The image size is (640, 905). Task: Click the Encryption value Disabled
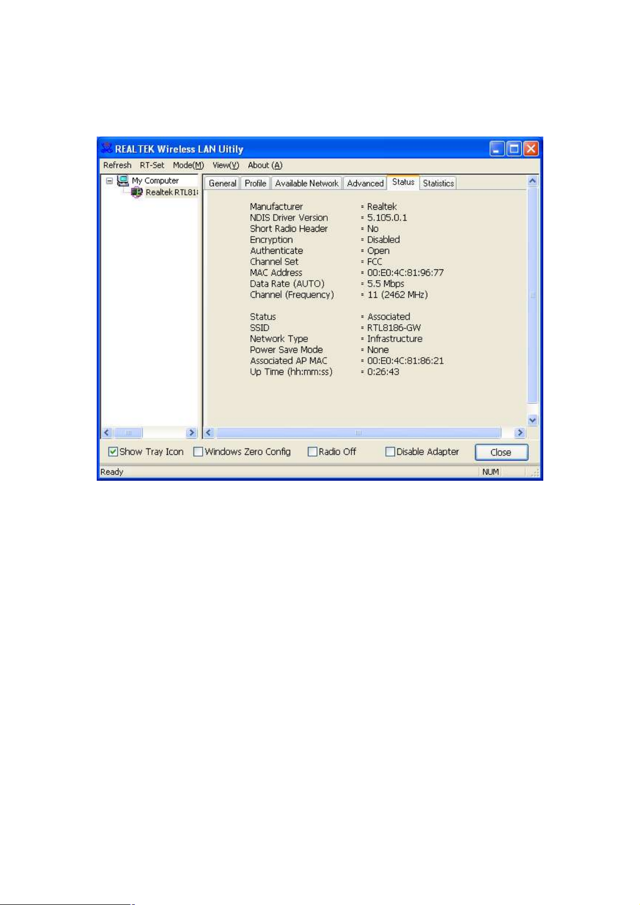tap(383, 239)
